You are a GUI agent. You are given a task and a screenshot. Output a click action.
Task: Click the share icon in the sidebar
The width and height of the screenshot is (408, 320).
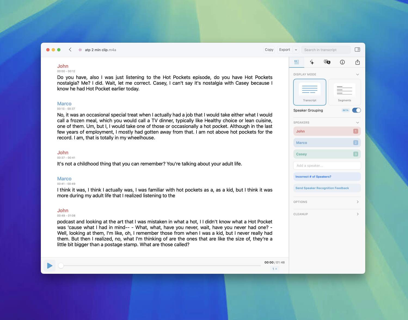click(357, 62)
